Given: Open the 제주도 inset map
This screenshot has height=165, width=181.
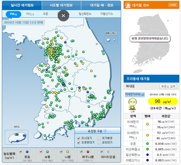Looking at the screenshot, I should tap(17, 137).
